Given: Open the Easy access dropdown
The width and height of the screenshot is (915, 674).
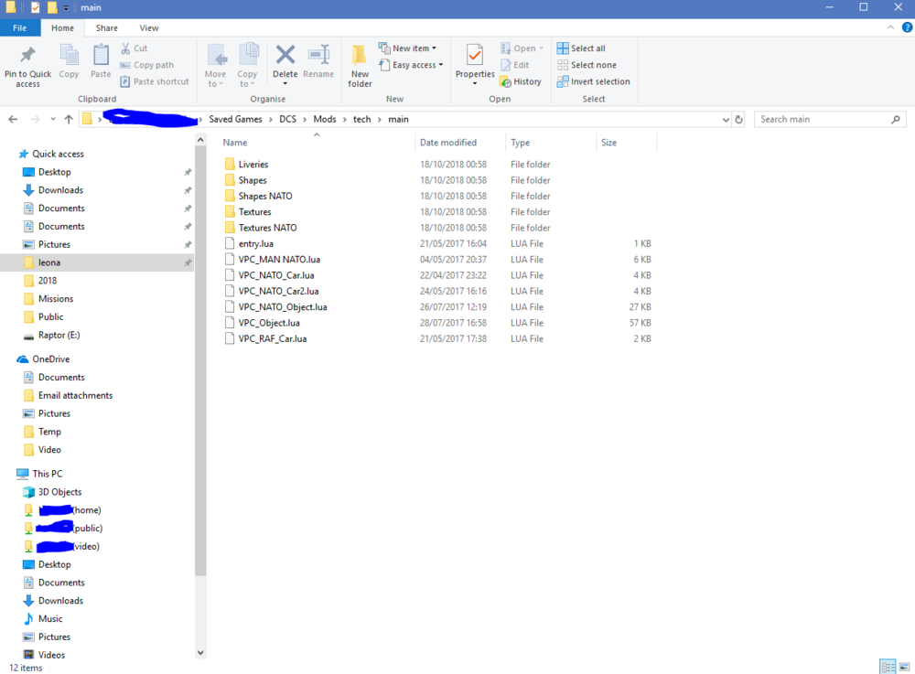Looking at the screenshot, I should pyautogui.click(x=412, y=65).
